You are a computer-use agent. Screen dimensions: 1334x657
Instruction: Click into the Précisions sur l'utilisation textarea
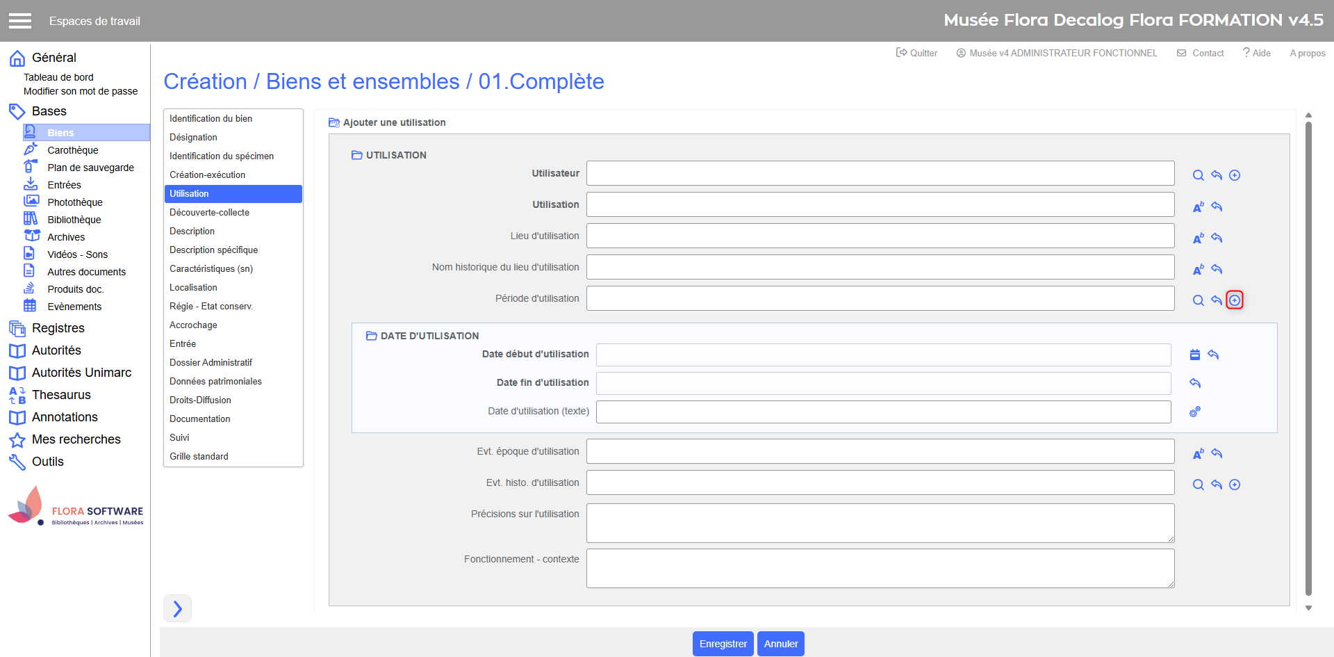(880, 523)
